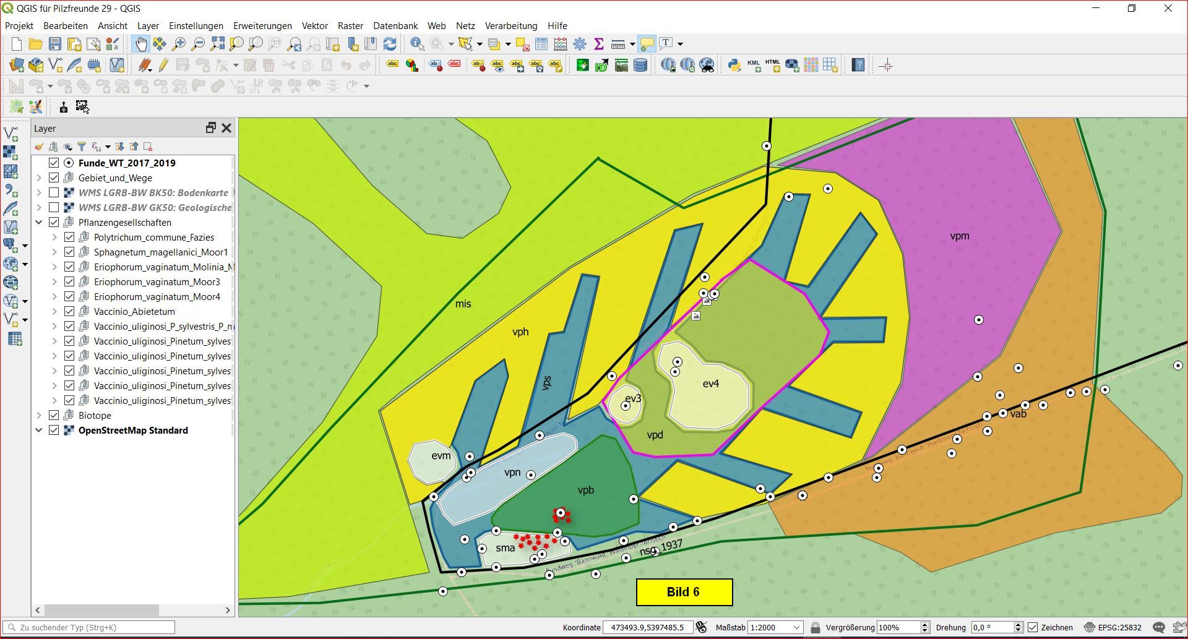Click the Zoom Full extent icon
1188x639 pixels.
pyautogui.click(x=217, y=44)
